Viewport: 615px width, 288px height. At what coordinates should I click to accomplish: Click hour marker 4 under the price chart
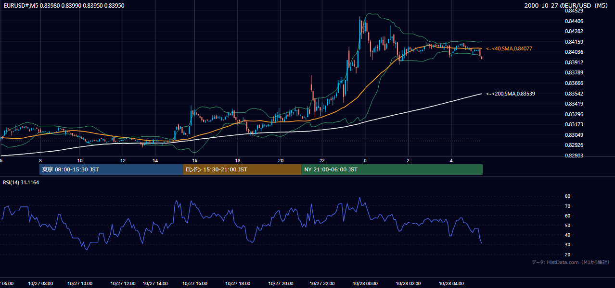pyautogui.click(x=451, y=160)
